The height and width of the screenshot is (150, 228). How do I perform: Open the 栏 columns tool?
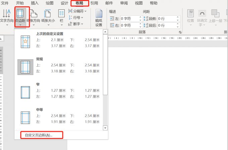click(61, 17)
